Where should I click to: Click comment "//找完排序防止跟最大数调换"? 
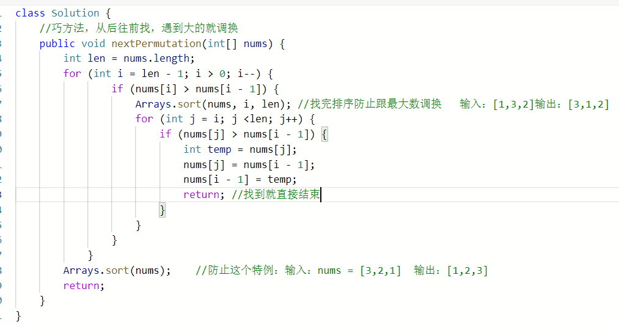[x=370, y=104]
